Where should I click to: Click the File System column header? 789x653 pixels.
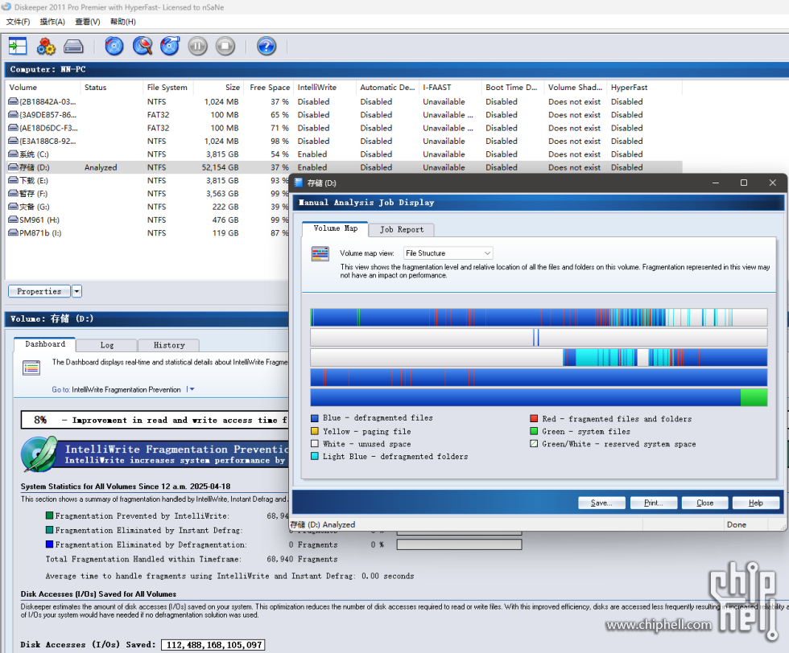coord(167,88)
